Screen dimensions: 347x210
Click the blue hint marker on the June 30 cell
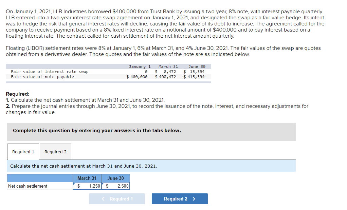103,184
